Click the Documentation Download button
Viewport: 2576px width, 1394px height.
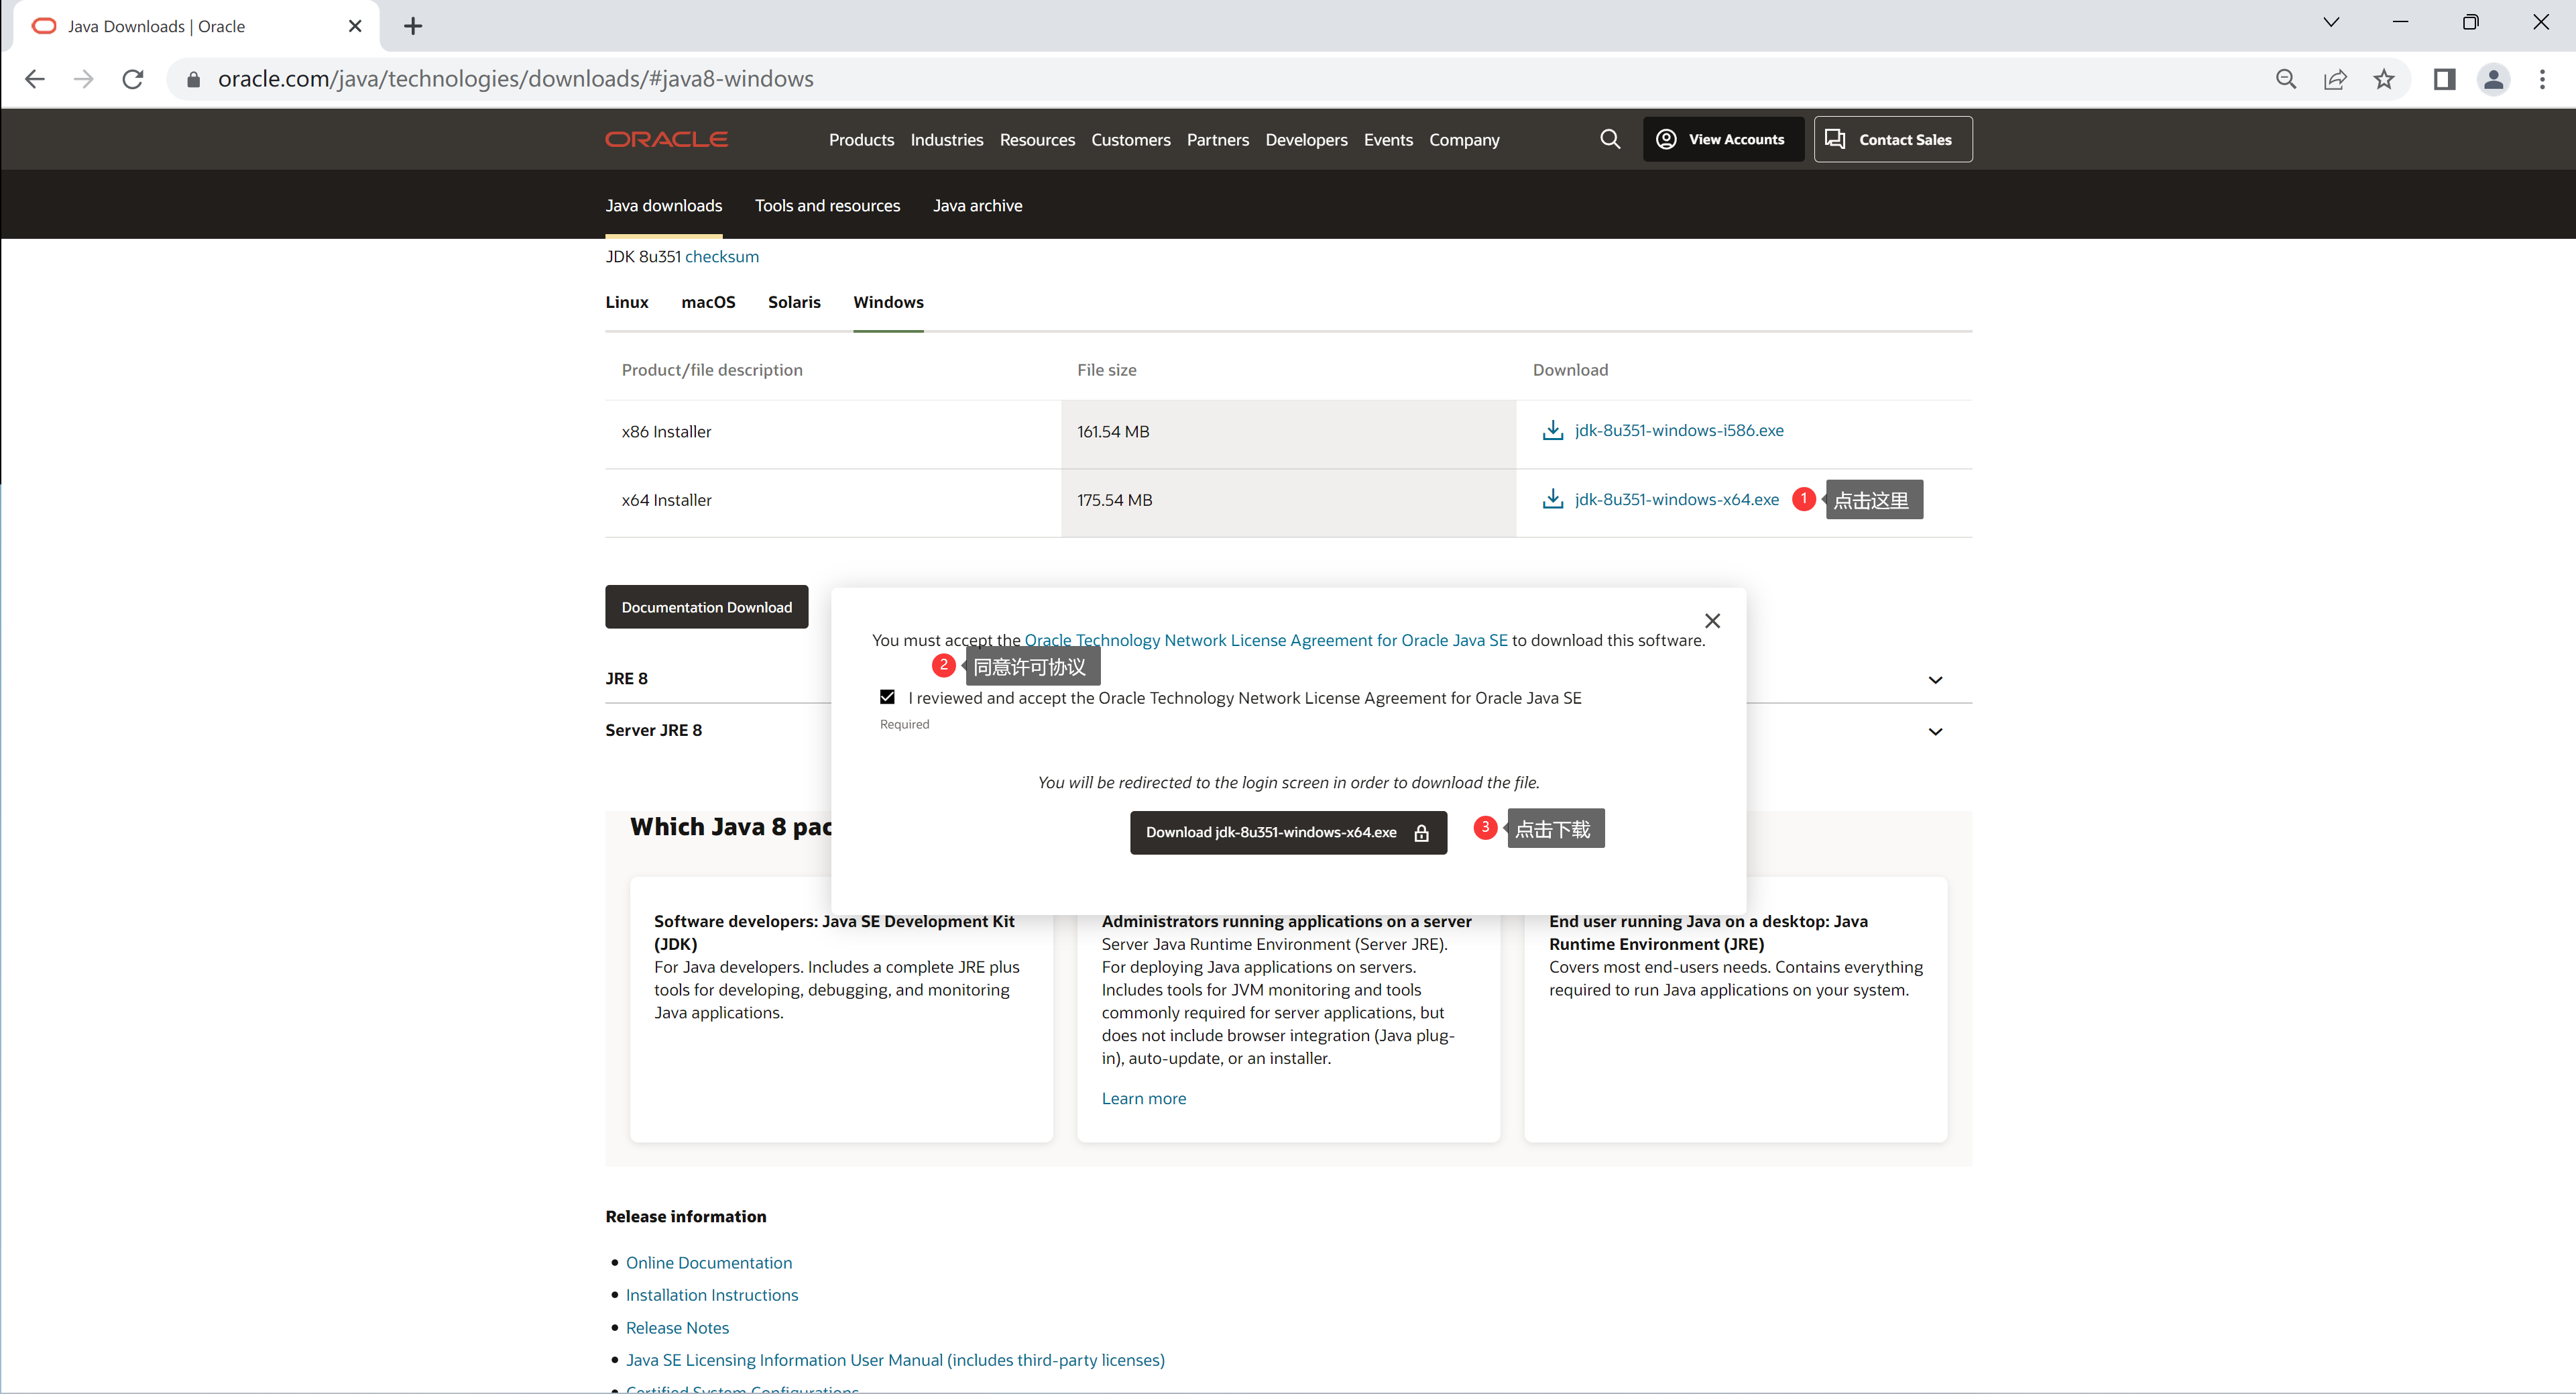coord(706,606)
